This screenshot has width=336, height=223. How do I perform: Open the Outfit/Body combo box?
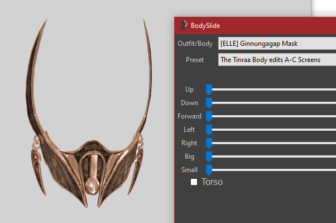[x=277, y=44]
